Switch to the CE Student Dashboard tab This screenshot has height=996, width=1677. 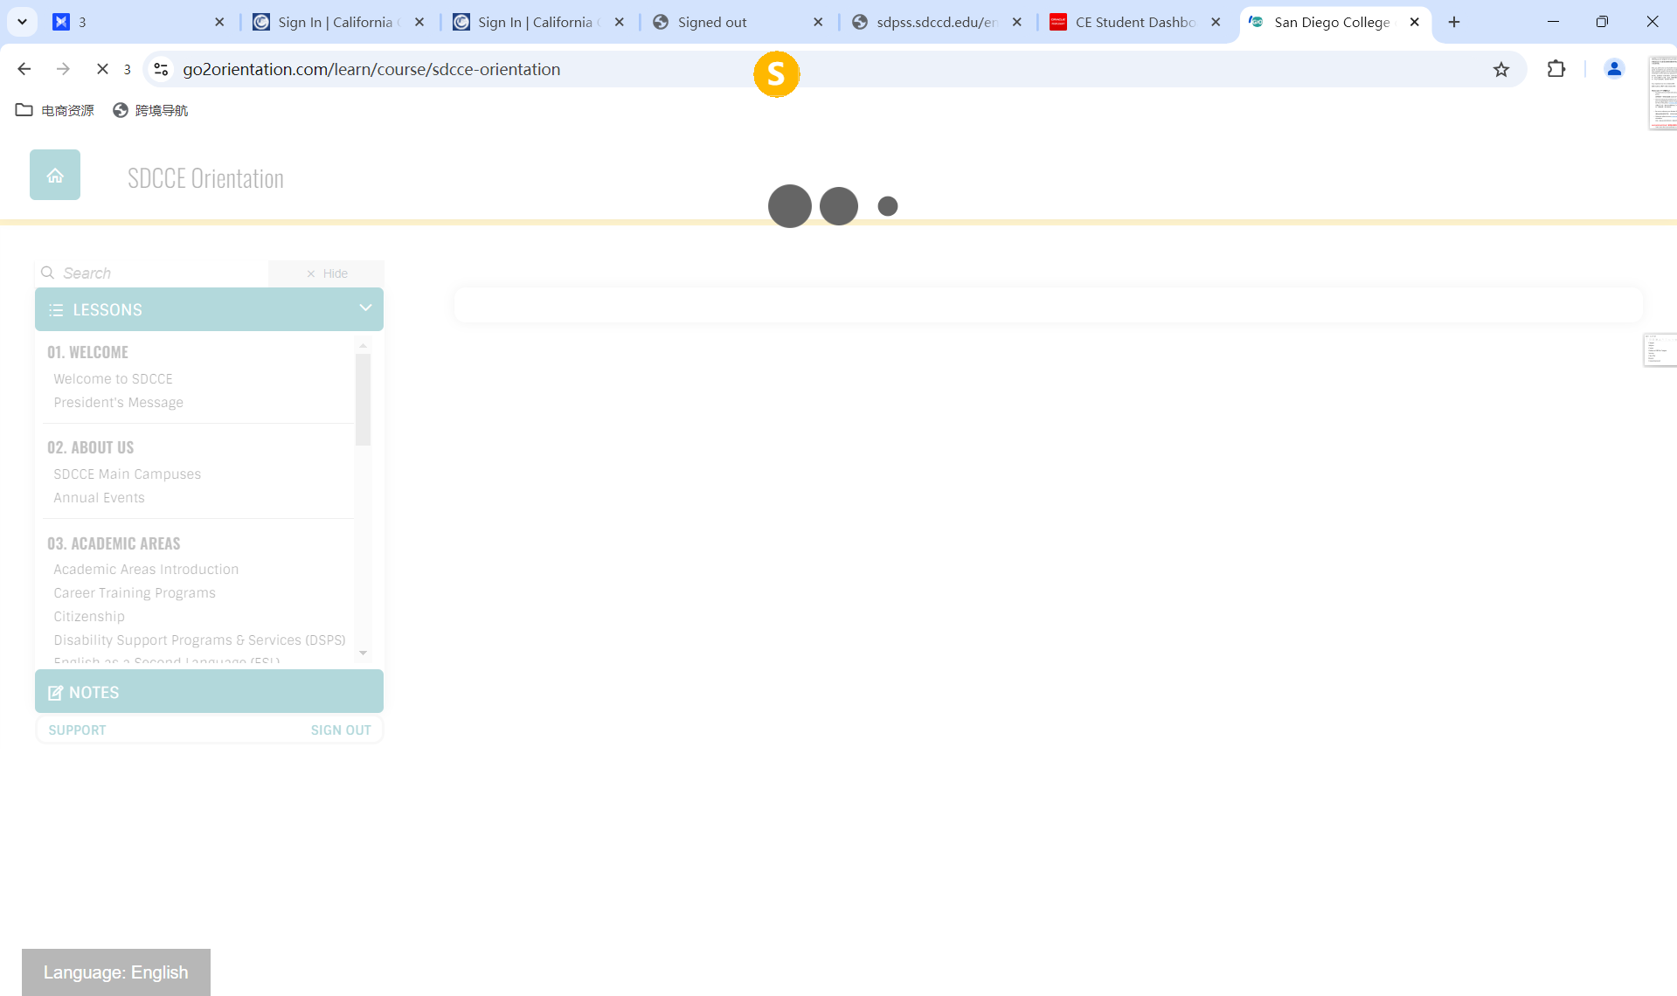click(1134, 22)
